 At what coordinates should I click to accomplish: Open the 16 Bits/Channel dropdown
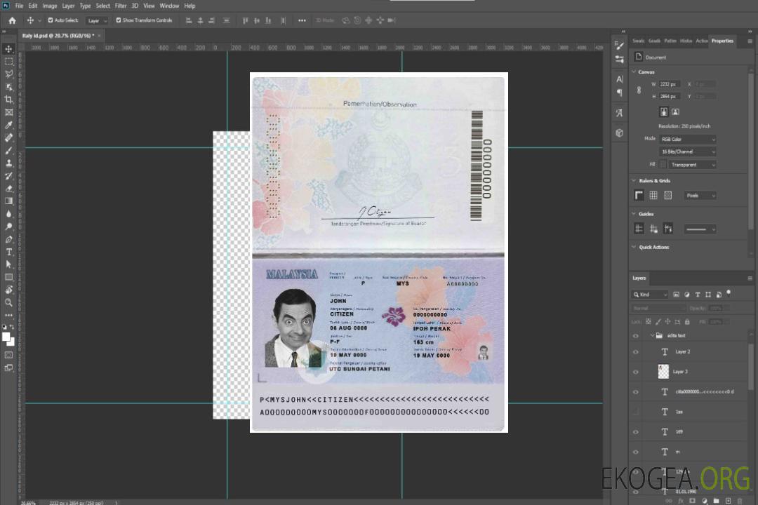[687, 151]
